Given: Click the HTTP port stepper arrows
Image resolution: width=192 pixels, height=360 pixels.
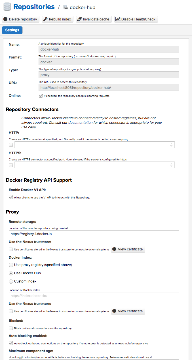Looking at the screenshot, I should point(171,145).
